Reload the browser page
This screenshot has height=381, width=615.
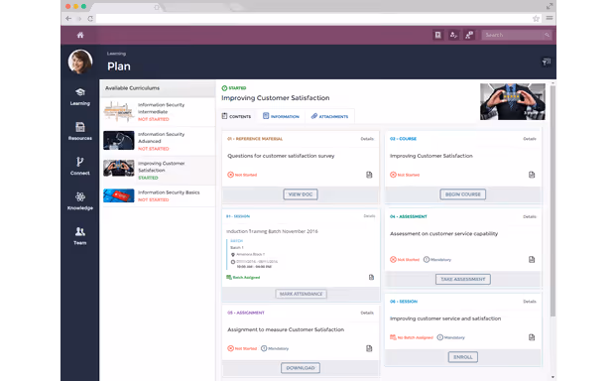tap(90, 19)
